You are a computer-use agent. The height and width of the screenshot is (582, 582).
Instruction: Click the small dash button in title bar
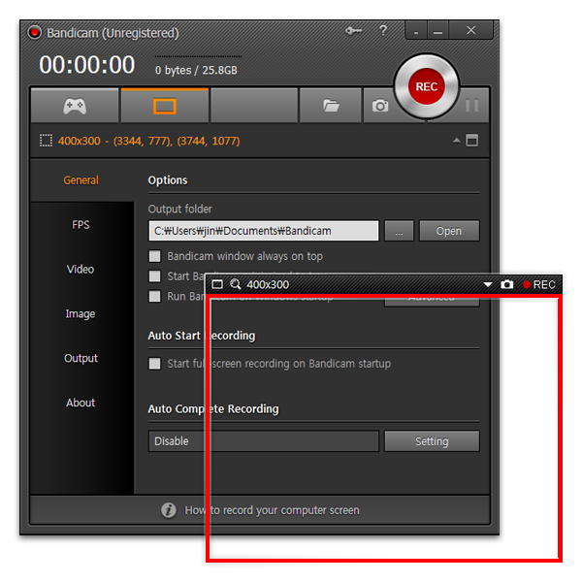[416, 30]
